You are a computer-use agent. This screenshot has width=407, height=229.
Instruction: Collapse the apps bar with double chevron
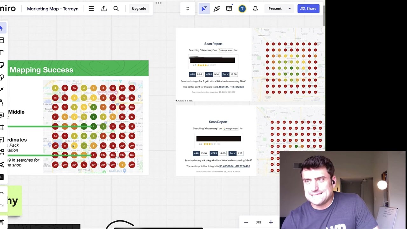[x=188, y=9]
